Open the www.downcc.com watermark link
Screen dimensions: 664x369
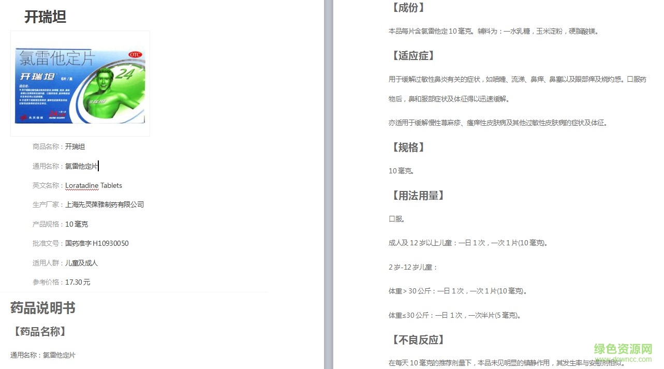(623, 359)
